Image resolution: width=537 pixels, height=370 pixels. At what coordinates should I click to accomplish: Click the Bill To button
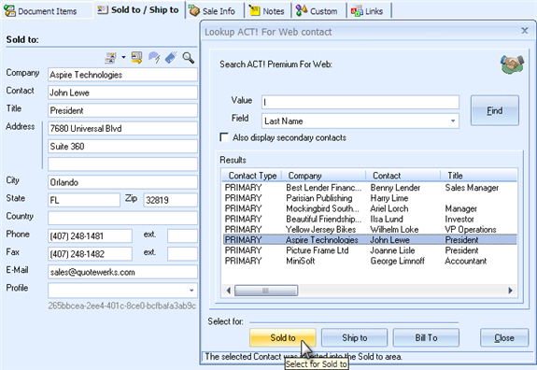tap(426, 338)
